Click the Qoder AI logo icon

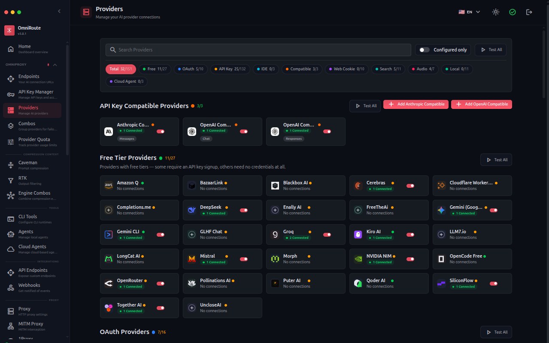point(358,283)
